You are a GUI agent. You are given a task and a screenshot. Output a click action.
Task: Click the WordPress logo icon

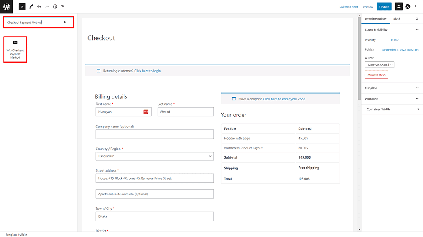click(x=6, y=6)
